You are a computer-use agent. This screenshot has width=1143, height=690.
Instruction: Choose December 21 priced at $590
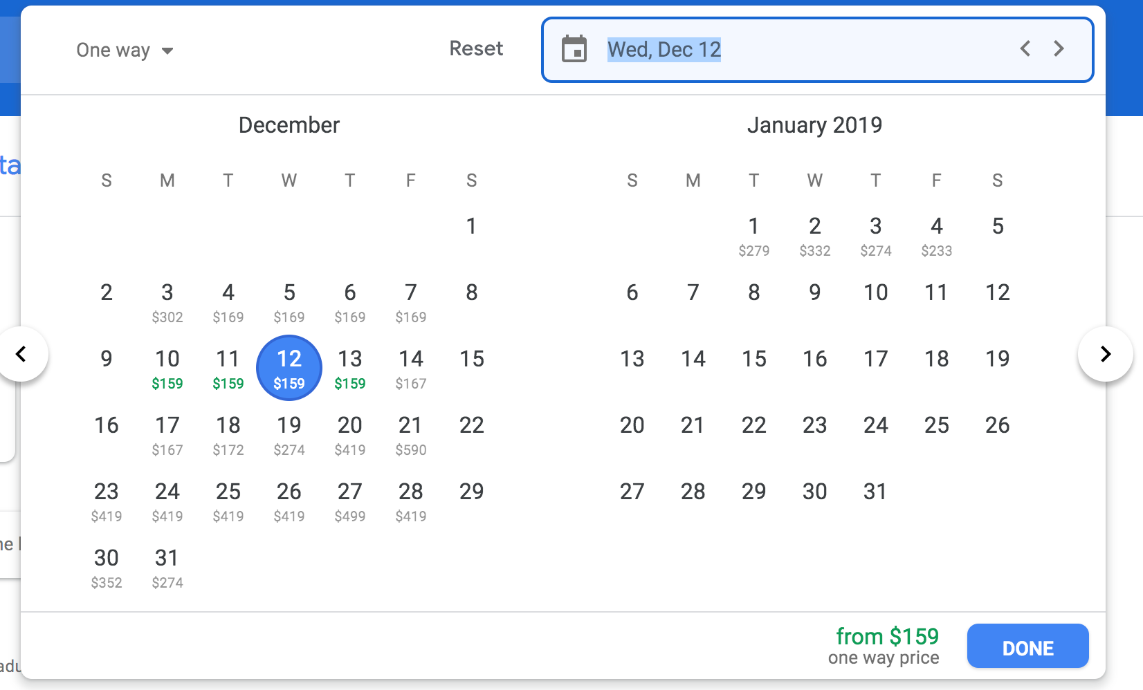pos(411,434)
